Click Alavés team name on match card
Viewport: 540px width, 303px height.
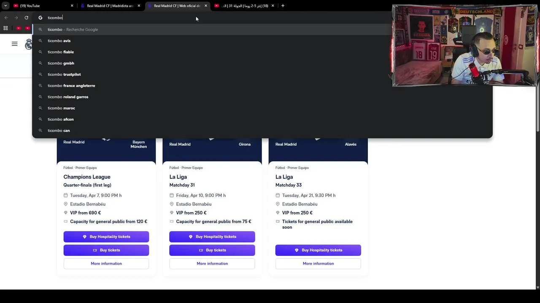351,144
